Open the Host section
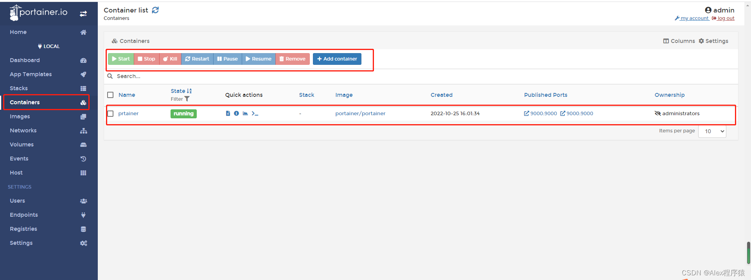The height and width of the screenshot is (280, 751). pyautogui.click(x=49, y=173)
